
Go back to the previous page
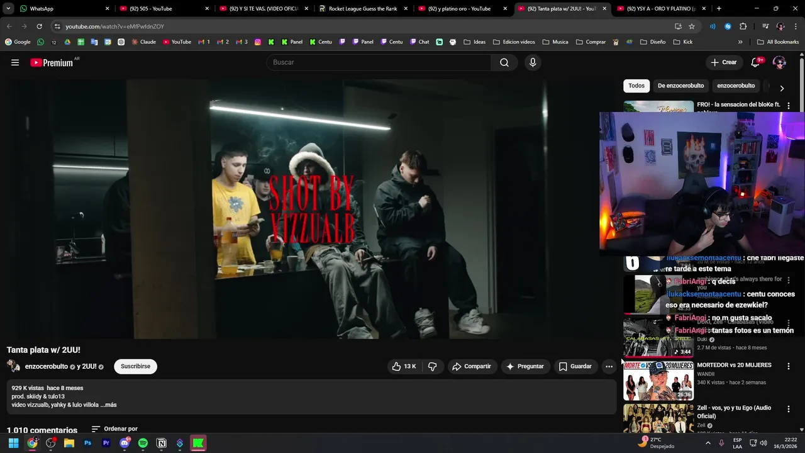[x=9, y=26]
